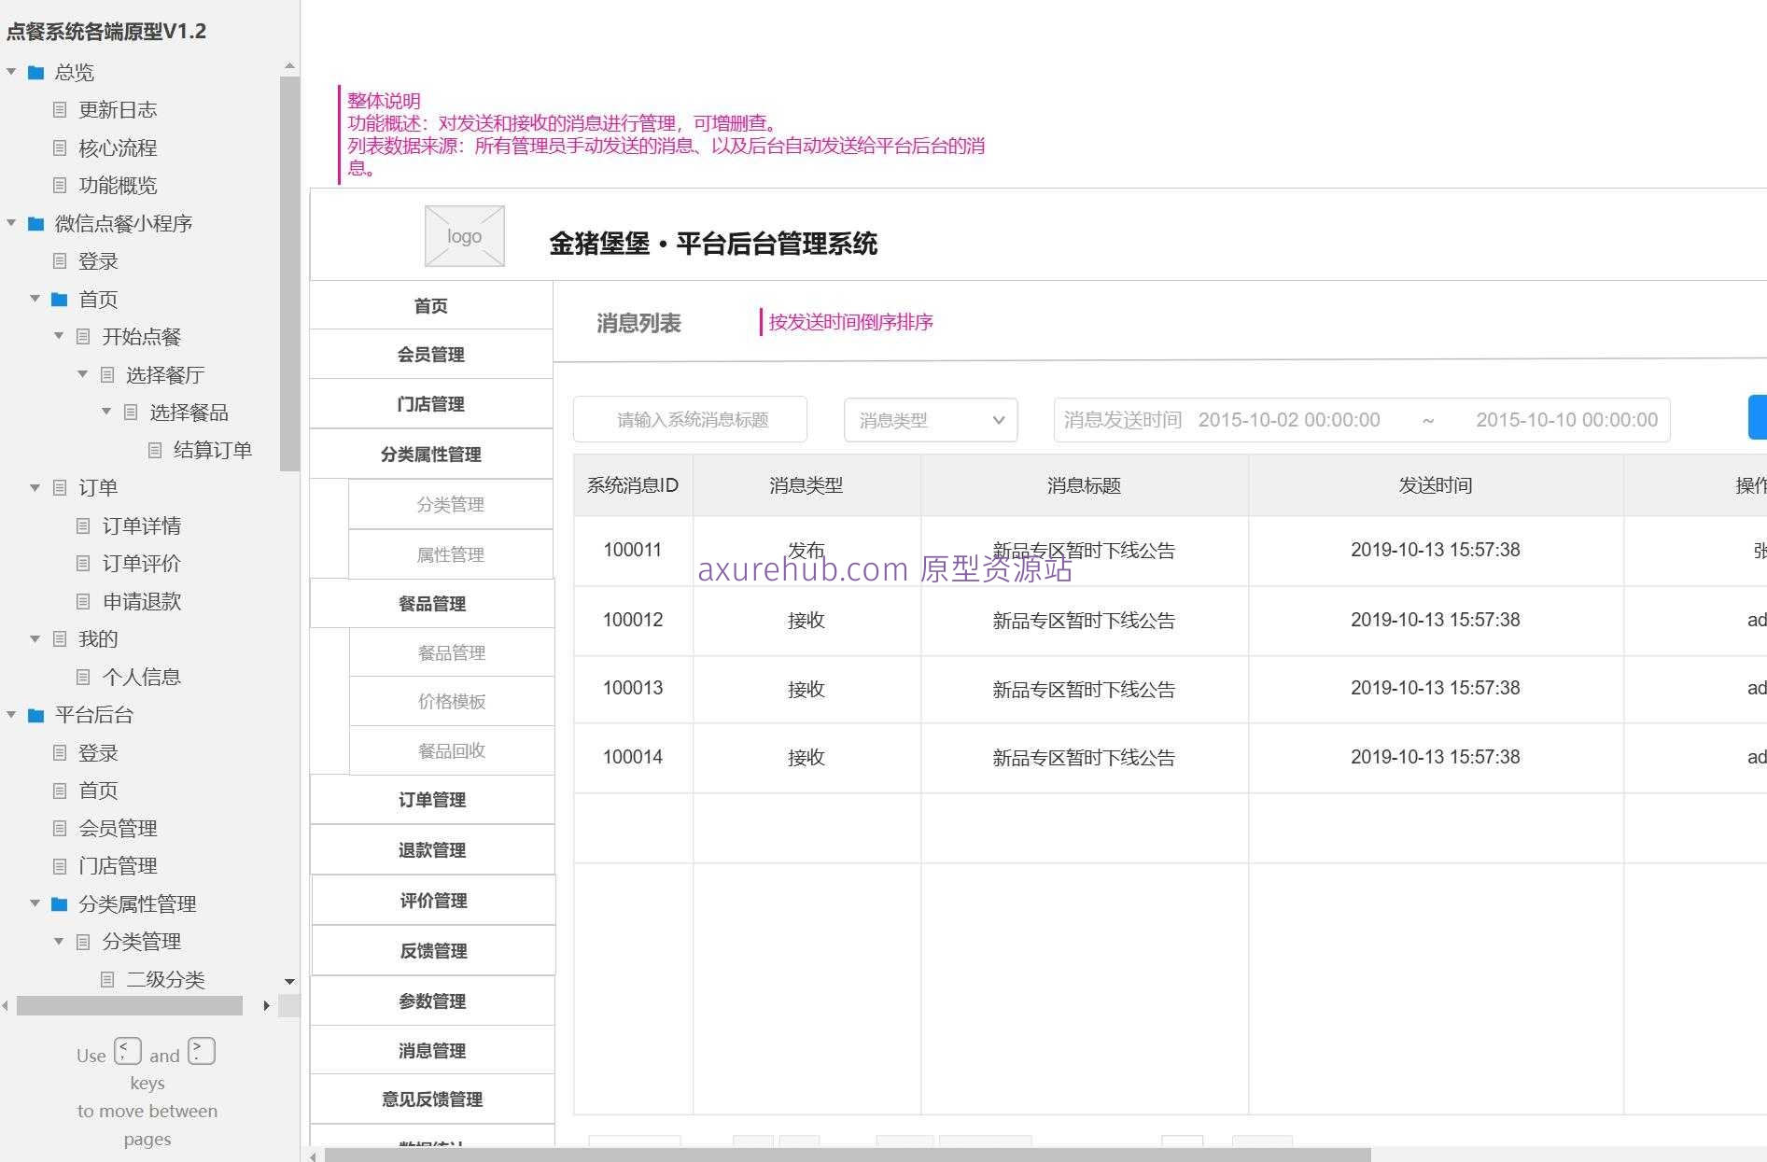Click the 平台后台 folder icon
1767x1162 pixels.
[36, 715]
